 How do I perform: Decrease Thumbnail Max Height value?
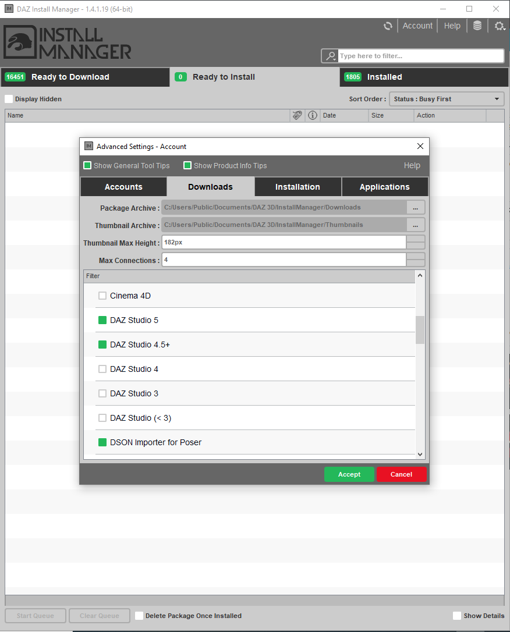pyautogui.click(x=416, y=246)
